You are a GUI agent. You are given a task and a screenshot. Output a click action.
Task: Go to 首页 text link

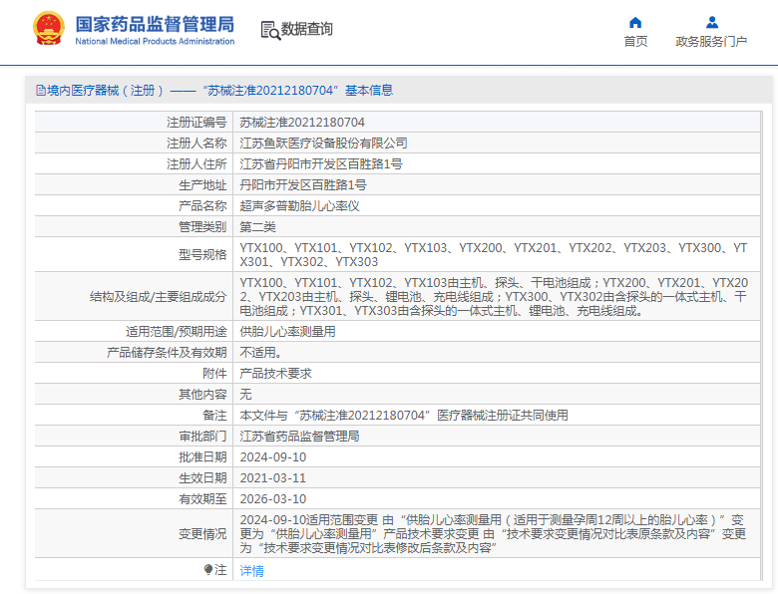tap(635, 42)
